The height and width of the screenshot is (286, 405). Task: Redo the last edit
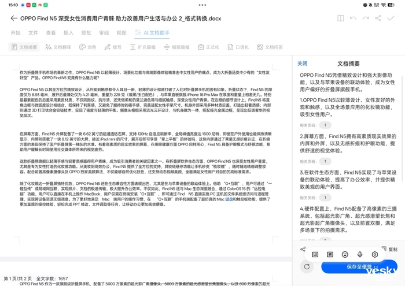click(366, 18)
